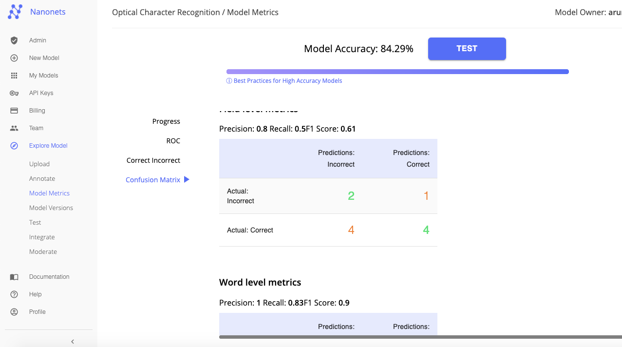Image resolution: width=622 pixels, height=347 pixels.
Task: Click the Admin shield icon
Action: click(x=14, y=40)
